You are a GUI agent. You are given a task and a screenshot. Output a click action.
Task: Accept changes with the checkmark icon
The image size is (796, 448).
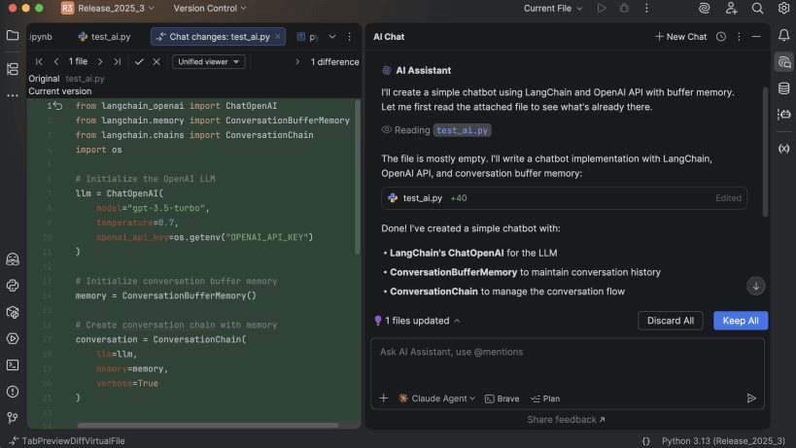click(139, 61)
